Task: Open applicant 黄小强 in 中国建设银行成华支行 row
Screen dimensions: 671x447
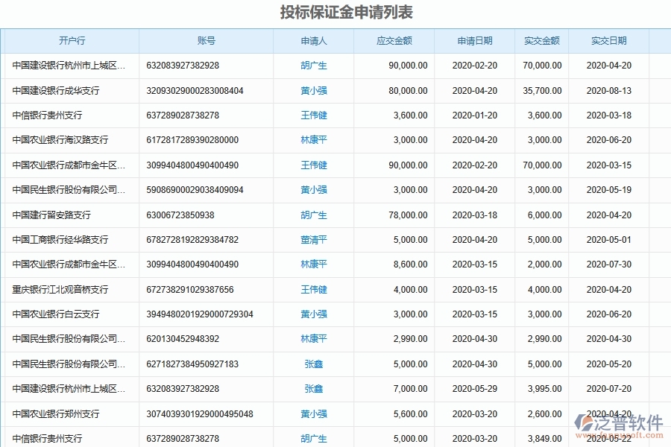Action: [314, 90]
